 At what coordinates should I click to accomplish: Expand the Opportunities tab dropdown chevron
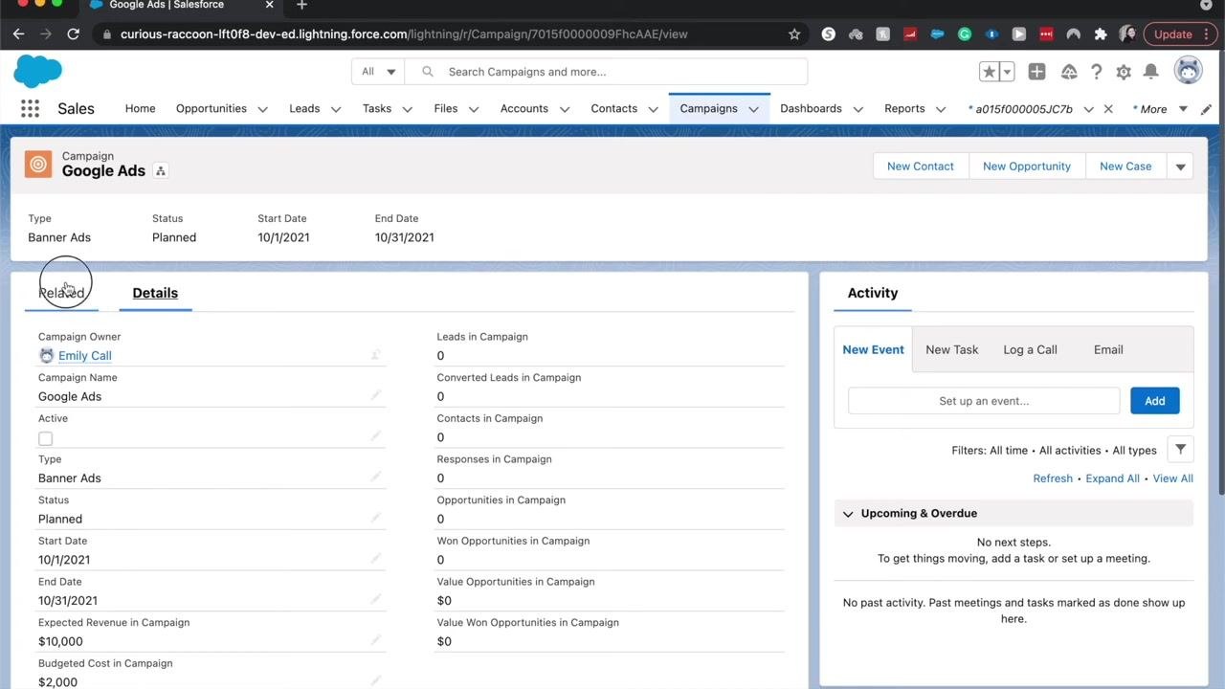click(x=262, y=109)
